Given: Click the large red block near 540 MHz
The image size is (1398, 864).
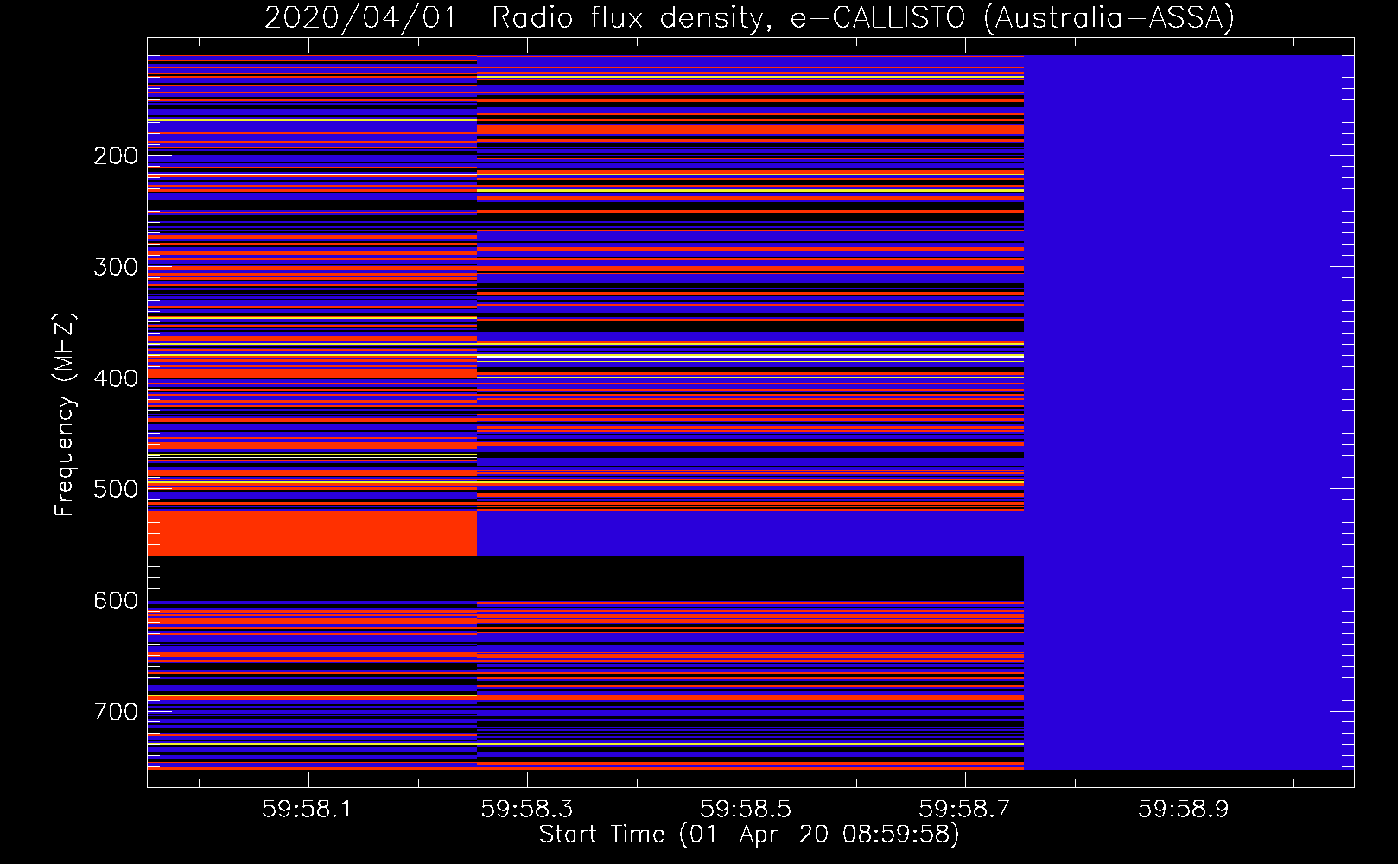Looking at the screenshot, I should pyautogui.click(x=312, y=534).
